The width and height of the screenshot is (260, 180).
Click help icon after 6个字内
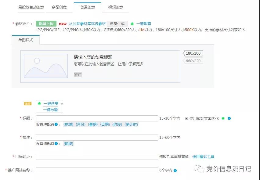point(175,170)
